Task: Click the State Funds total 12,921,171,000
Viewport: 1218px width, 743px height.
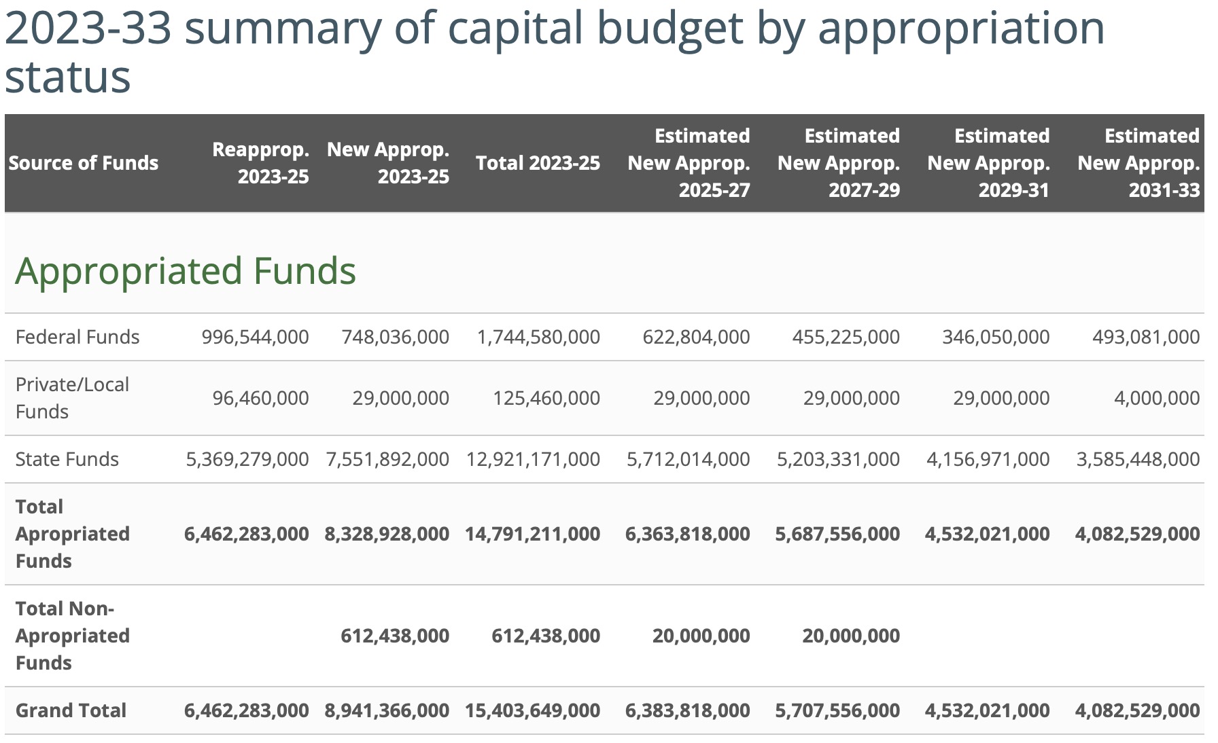Action: pyautogui.click(x=533, y=459)
